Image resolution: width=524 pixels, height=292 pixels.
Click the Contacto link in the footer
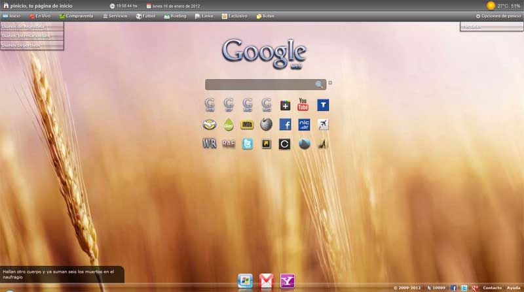pos(492,287)
